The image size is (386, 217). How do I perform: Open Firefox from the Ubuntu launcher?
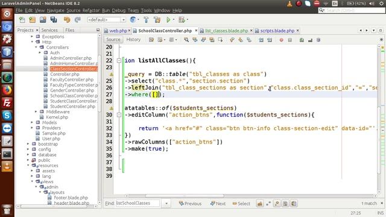[x=7, y=90]
